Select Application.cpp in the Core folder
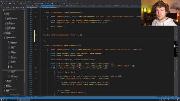180x101 pixels. [x=14, y=42]
